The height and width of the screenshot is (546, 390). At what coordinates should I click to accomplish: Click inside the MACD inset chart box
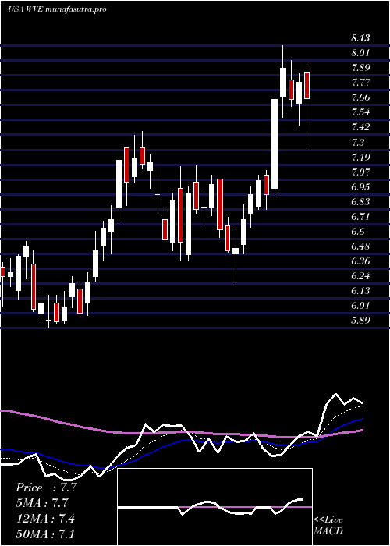point(214,507)
